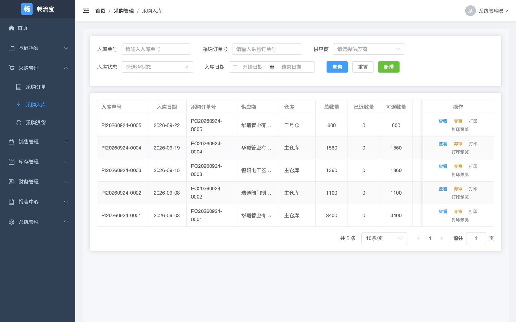This screenshot has width=516, height=322.
Task: Open 采购订单 submenu item
Action: coord(38,87)
